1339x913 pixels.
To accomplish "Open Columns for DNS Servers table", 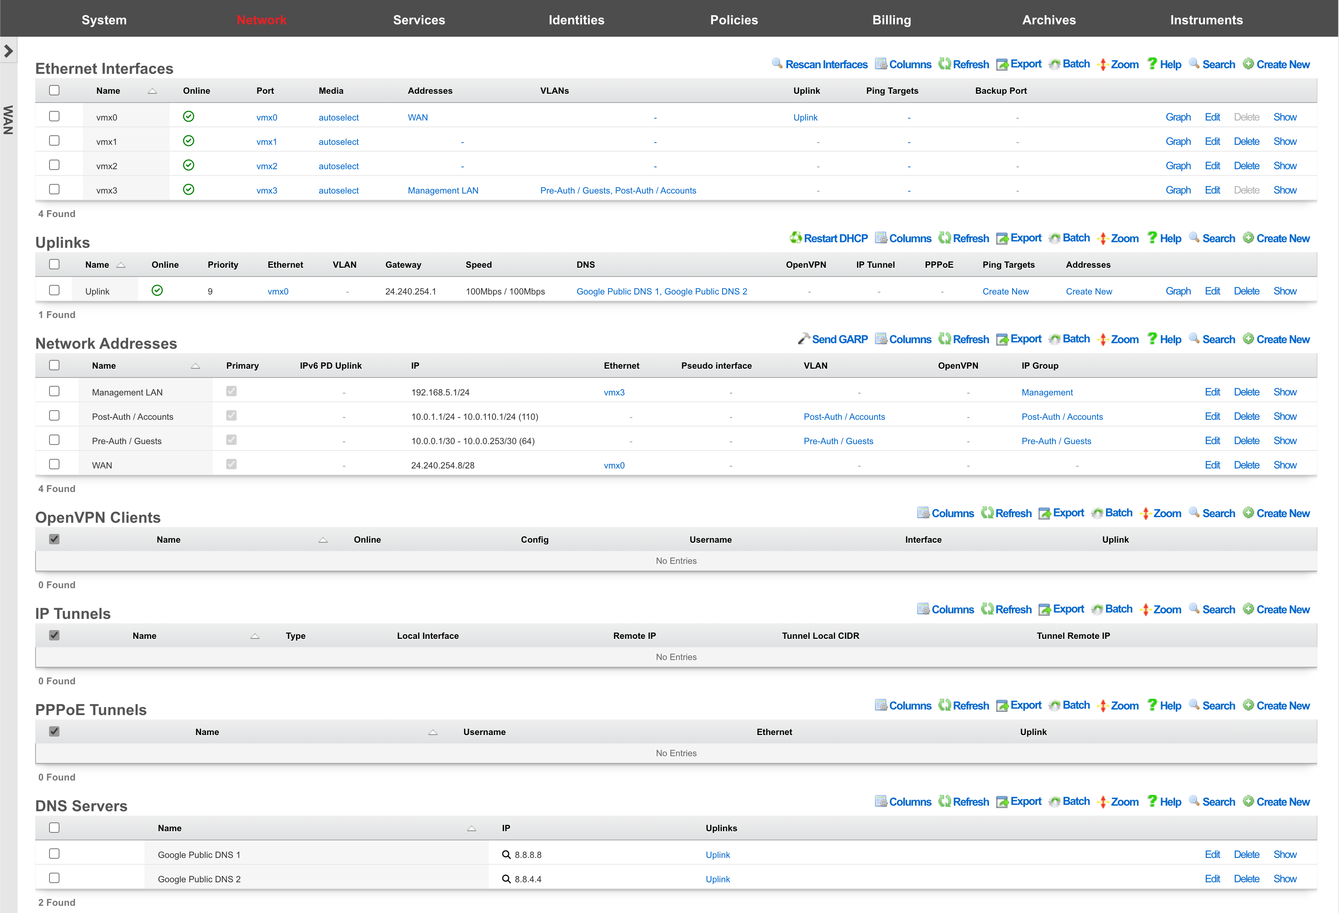I will [903, 802].
